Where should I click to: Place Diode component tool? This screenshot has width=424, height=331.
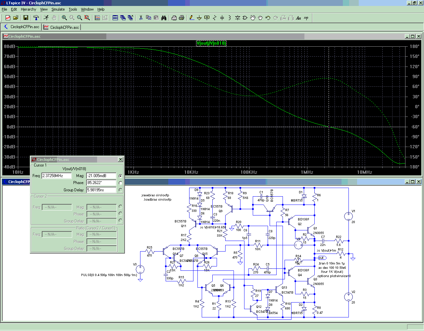[x=238, y=18]
